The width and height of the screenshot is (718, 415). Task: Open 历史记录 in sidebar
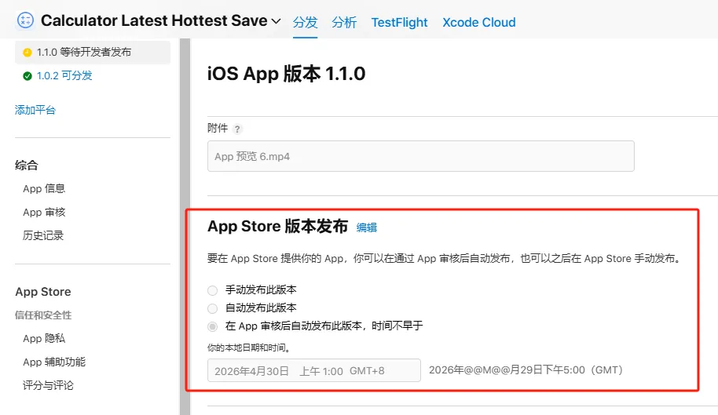click(43, 235)
